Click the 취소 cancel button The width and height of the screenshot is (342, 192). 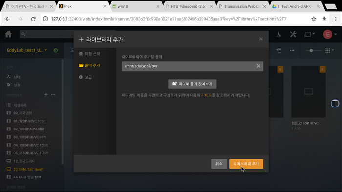[x=219, y=164]
